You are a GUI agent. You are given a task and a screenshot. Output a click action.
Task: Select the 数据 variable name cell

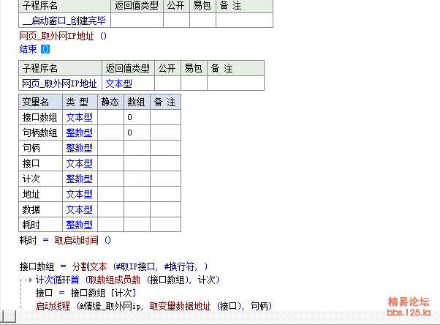point(40,209)
